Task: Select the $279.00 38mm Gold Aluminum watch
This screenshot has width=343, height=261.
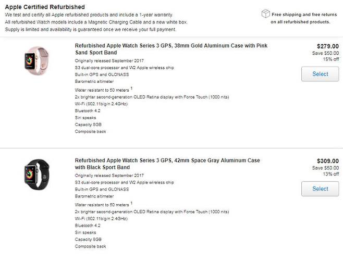Action: pos(320,74)
